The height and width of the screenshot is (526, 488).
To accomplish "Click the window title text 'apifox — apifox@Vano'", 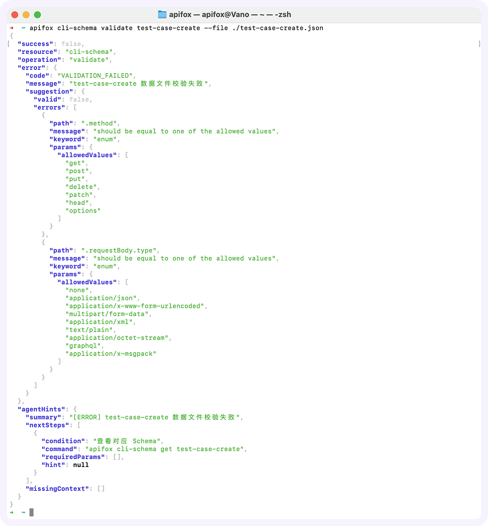I will [209, 14].
